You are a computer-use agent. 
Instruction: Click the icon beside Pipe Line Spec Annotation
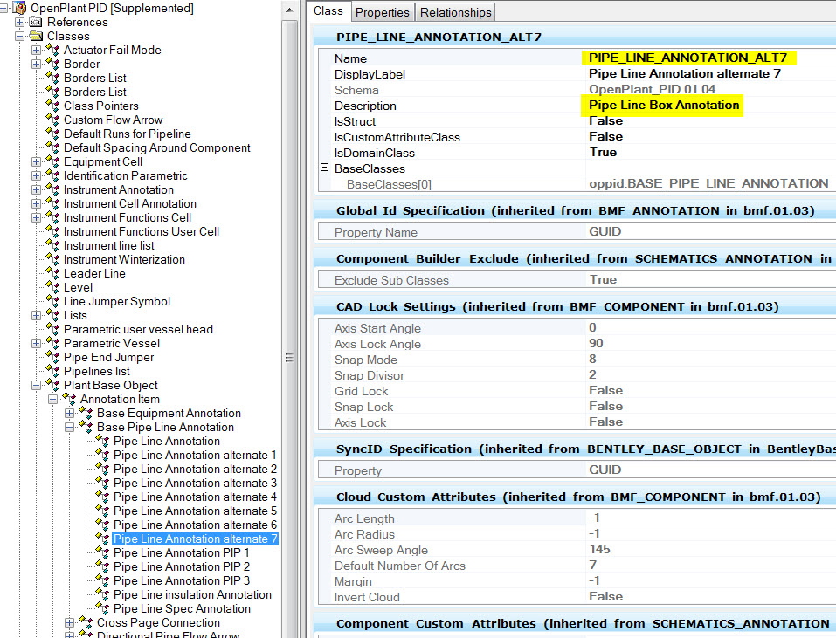(102, 608)
